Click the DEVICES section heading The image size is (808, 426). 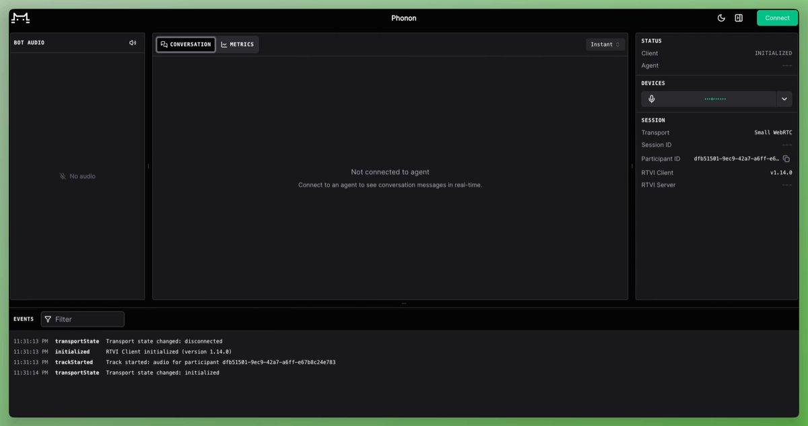pos(653,83)
